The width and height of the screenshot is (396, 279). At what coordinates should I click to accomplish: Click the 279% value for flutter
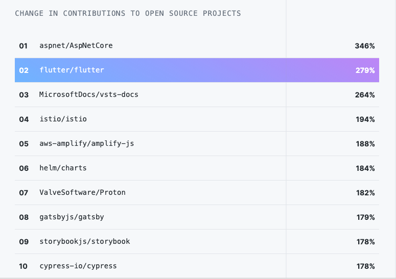click(x=365, y=70)
